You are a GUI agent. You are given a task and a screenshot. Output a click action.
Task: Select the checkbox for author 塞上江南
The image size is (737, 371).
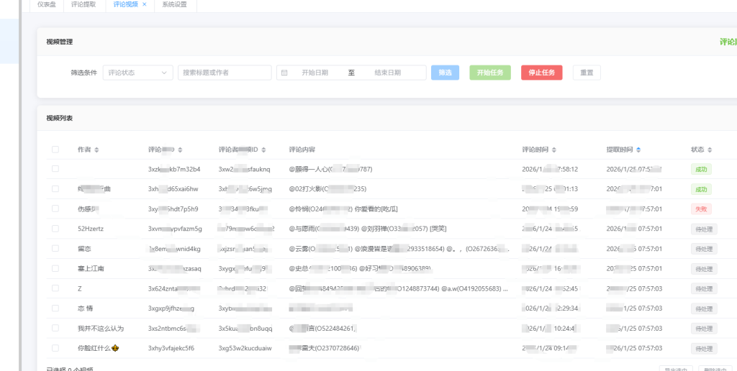click(x=55, y=268)
